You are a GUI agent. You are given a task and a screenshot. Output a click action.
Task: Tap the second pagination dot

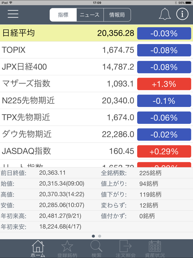[x=100, y=236]
